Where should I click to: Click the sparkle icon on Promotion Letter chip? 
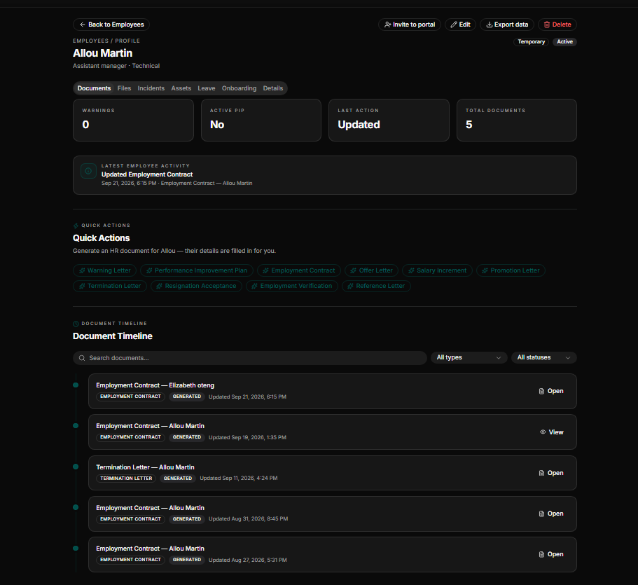[x=485, y=270]
